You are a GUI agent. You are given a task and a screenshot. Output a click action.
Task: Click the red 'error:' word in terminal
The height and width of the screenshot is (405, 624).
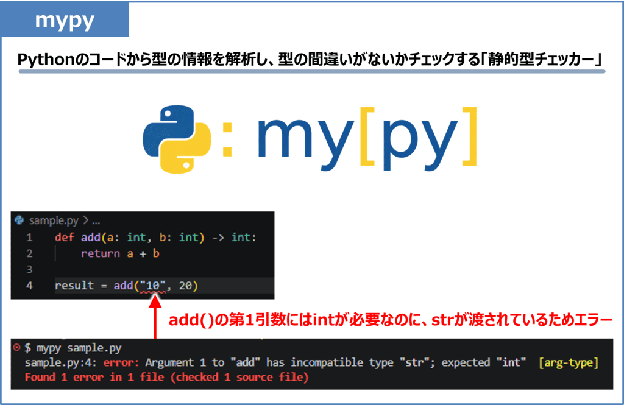121,362
